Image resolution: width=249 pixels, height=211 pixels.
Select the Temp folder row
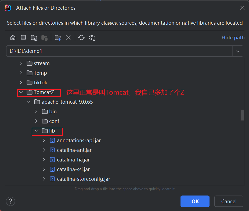[x=125, y=73]
